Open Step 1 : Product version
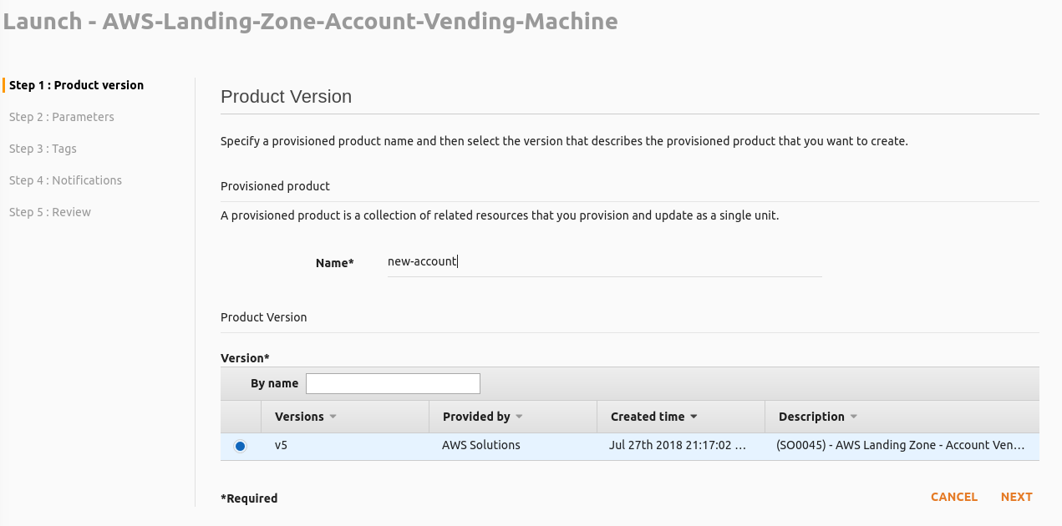The image size is (1062, 526). (x=76, y=85)
